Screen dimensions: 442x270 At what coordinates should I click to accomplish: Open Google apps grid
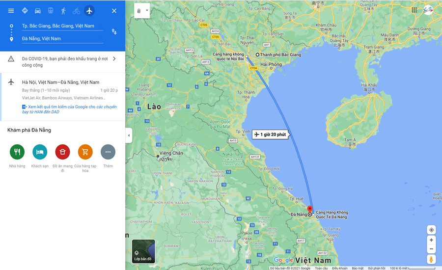(x=414, y=10)
